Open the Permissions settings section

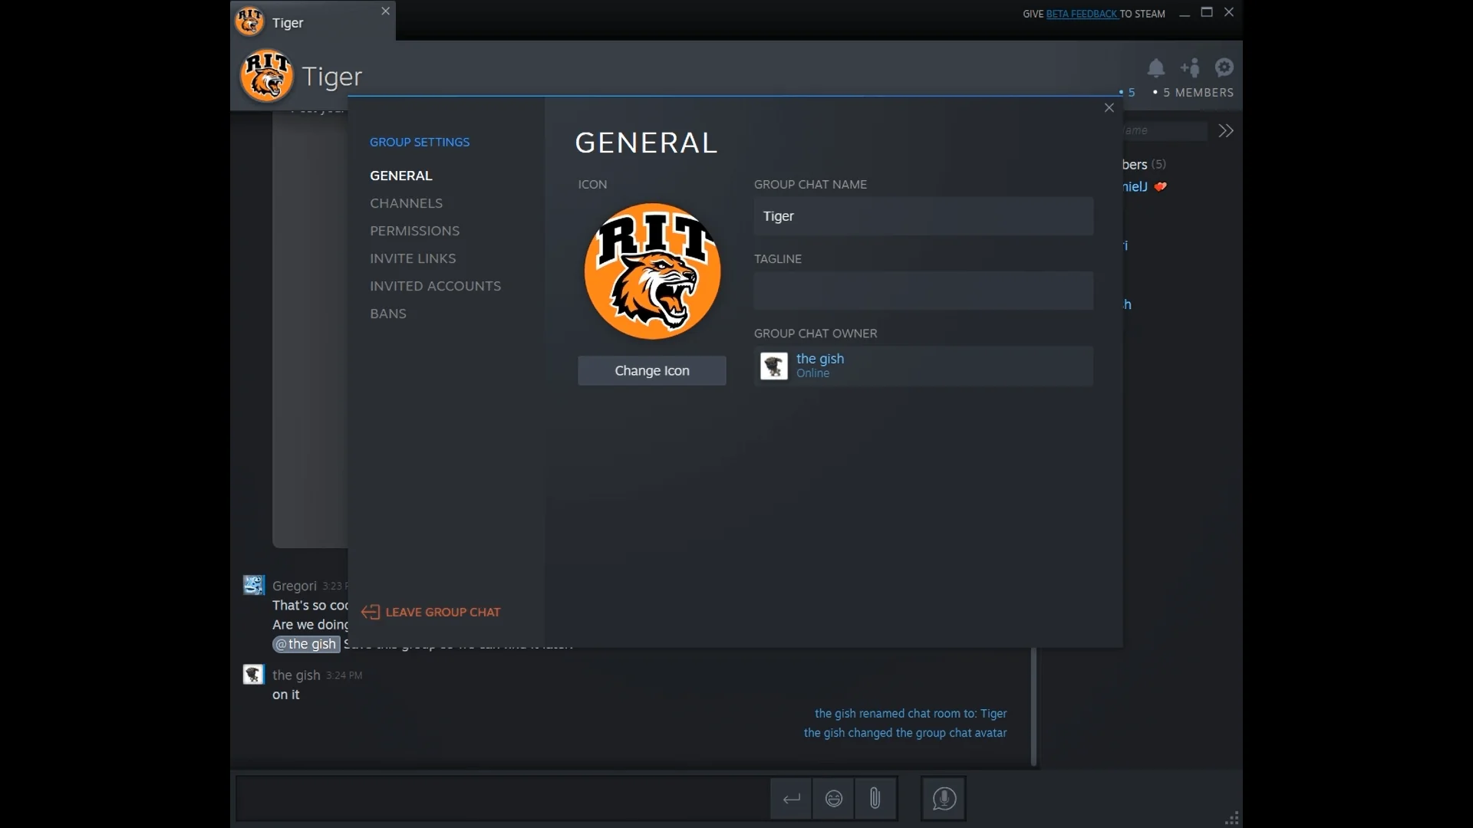(x=414, y=231)
